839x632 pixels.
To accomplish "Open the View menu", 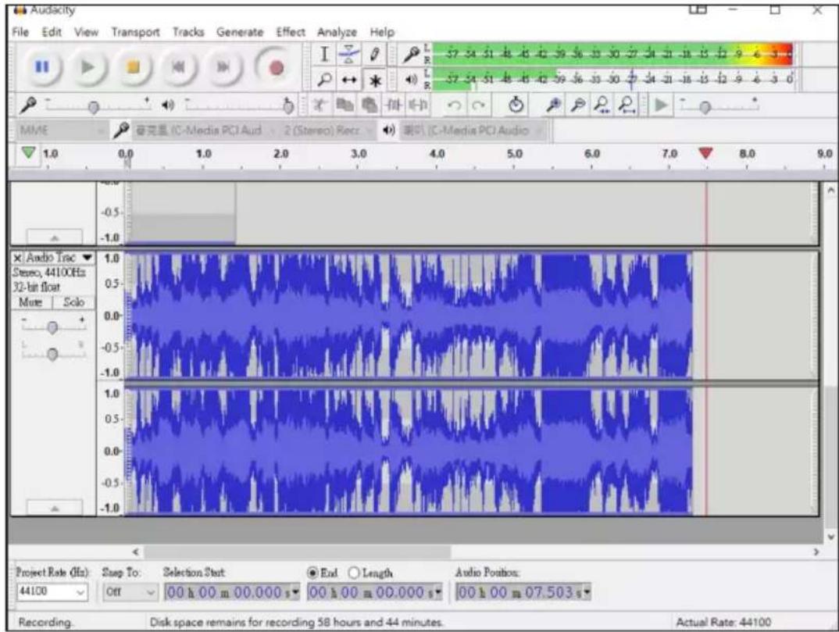I will (x=86, y=32).
